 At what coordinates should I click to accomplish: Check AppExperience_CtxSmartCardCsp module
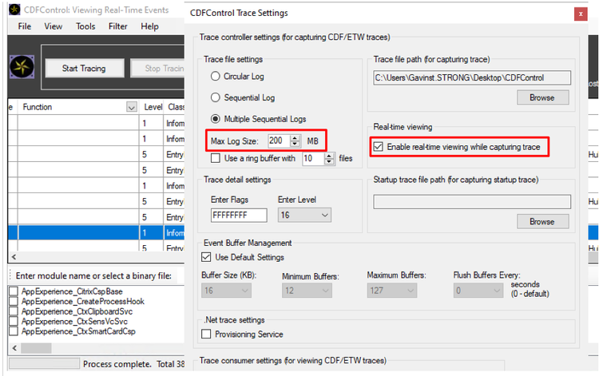click(14, 331)
